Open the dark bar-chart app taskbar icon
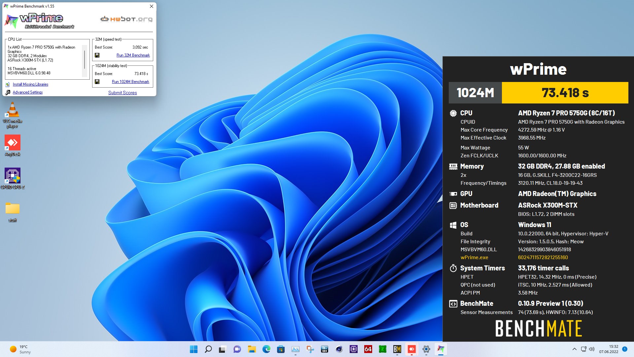The image size is (634, 357). coord(324,349)
